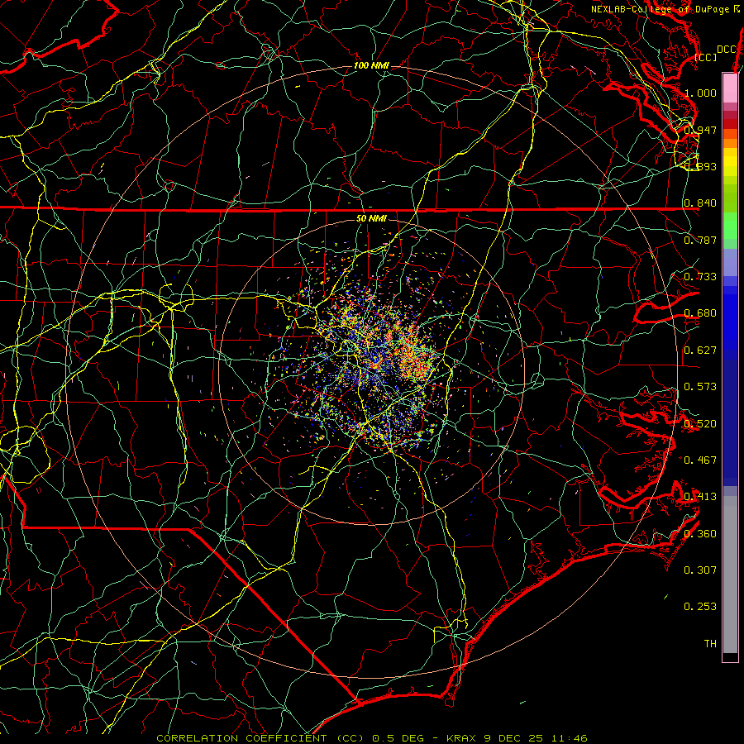
Task: Click the 0.413 value on the color scale
Action: tap(700, 497)
